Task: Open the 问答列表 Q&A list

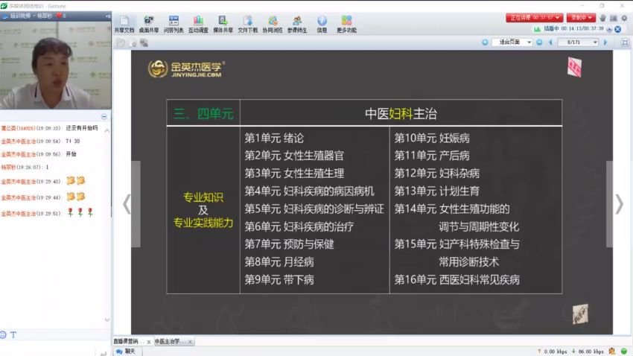Action: (174, 25)
